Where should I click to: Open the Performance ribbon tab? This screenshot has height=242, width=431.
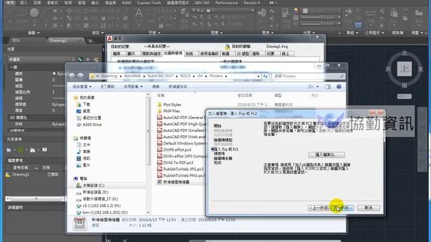[226, 3]
